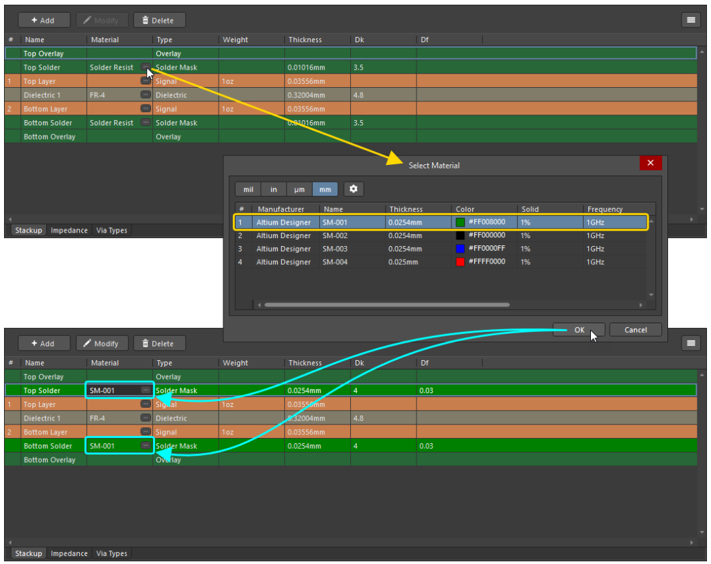Close the Select Material dialog with red X
The height and width of the screenshot is (564, 711).
tap(650, 163)
